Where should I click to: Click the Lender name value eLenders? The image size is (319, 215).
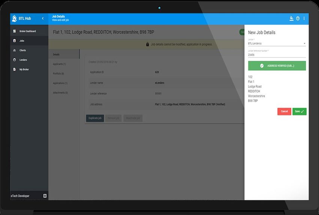tap(159, 83)
